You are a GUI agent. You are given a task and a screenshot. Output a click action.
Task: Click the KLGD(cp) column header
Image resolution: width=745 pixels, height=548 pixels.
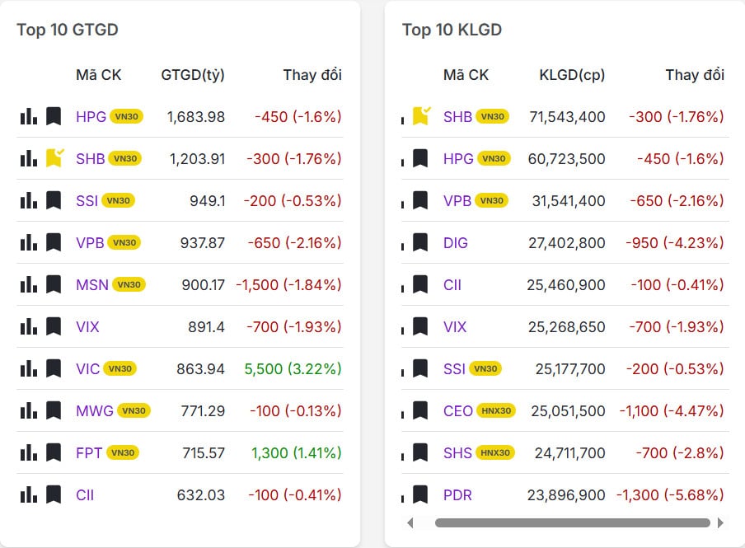572,75
